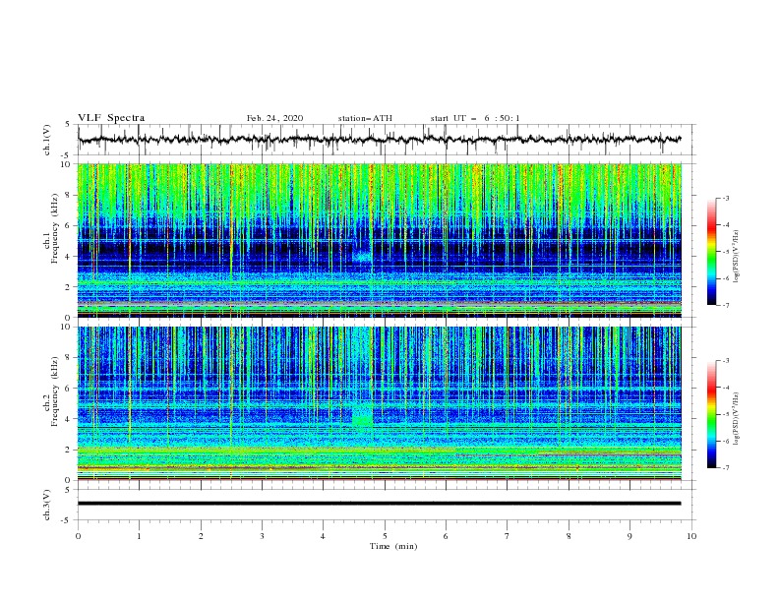Click the time axis tick label "10"
The image size is (779, 602).
pyautogui.click(x=691, y=536)
